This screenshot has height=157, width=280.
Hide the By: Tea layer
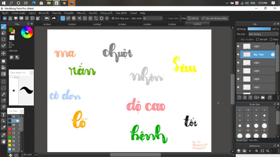238,55
